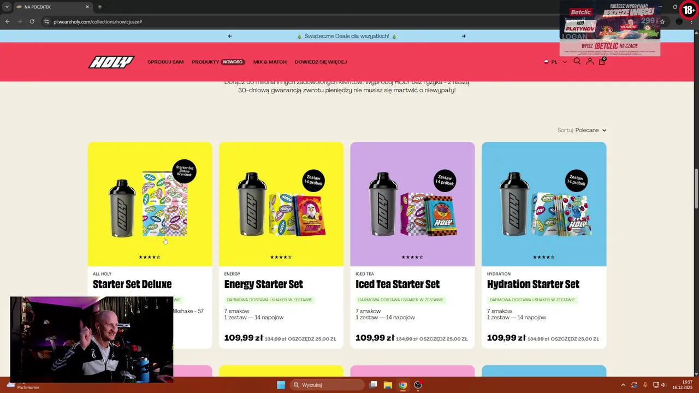Viewport: 699px width, 393px height.
Task: Open the shopping cart icon
Action: [x=602, y=62]
